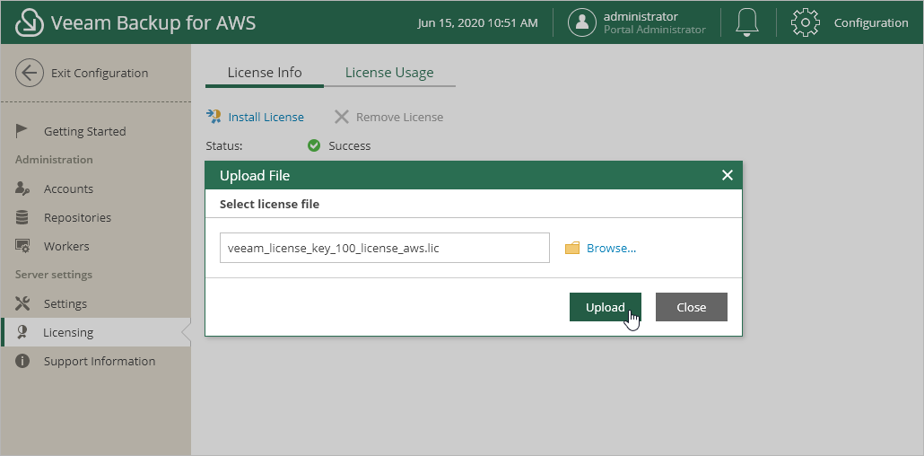Click the Upload File dialog title
This screenshot has width=924, height=456.
pyautogui.click(x=255, y=175)
